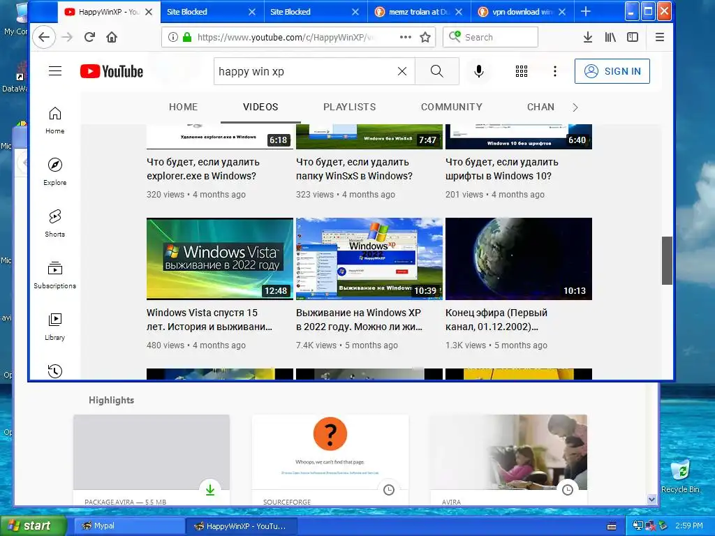Select the partially shown CHAN tab

point(541,107)
